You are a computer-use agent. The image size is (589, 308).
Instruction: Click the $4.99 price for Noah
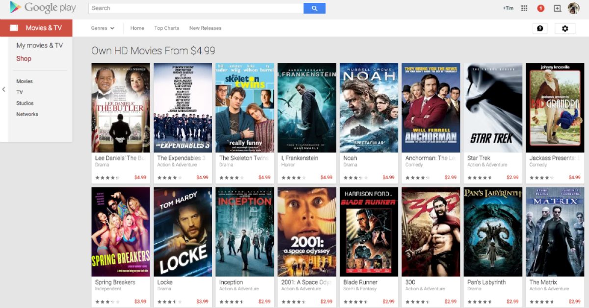click(388, 178)
